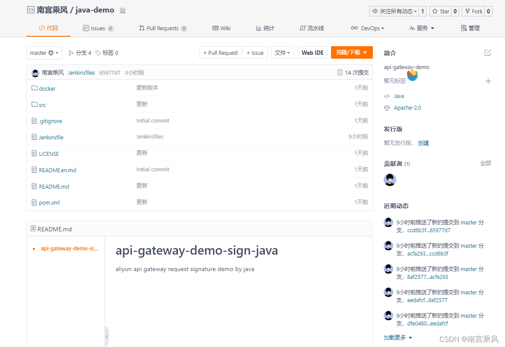This screenshot has height=347, width=505.
Task: Open the 统计 tab
Action: coord(265,28)
